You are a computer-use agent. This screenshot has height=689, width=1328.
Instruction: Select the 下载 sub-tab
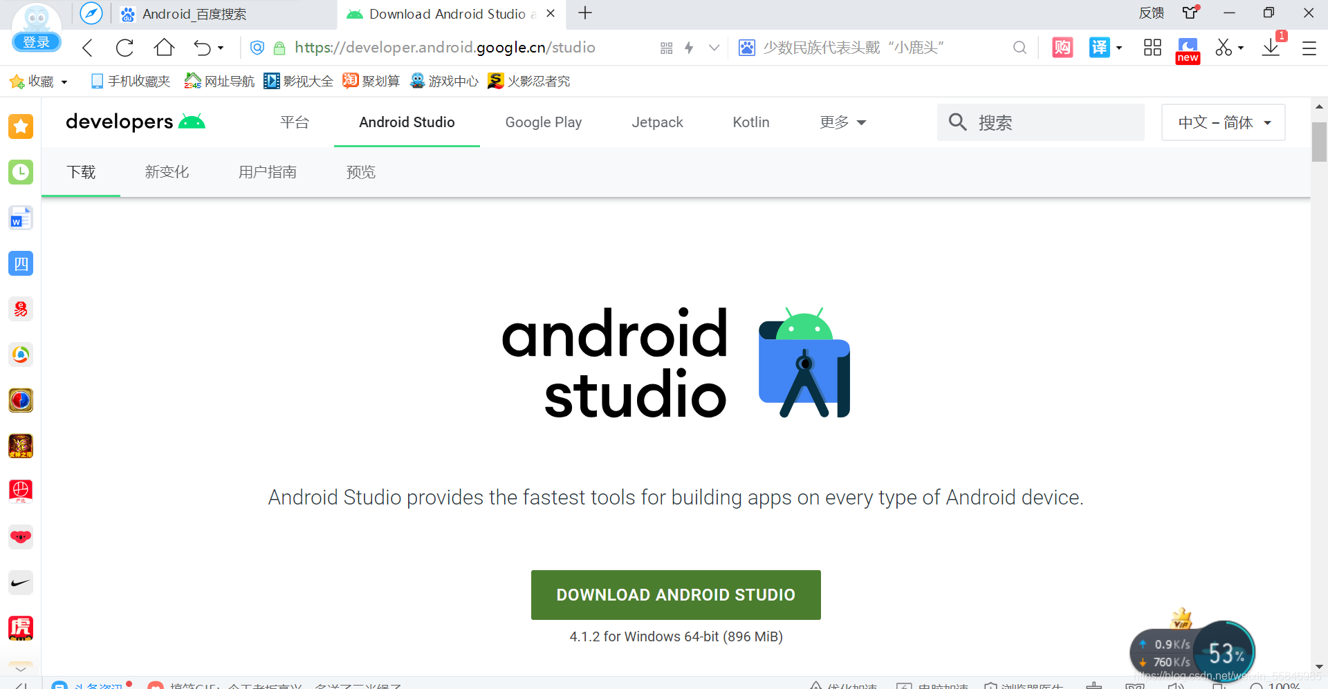click(x=81, y=172)
